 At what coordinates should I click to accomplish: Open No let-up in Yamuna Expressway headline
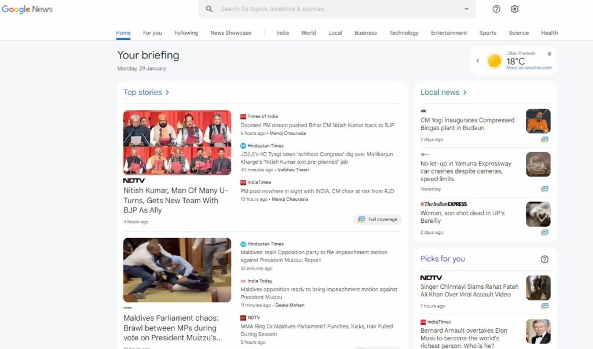466,171
